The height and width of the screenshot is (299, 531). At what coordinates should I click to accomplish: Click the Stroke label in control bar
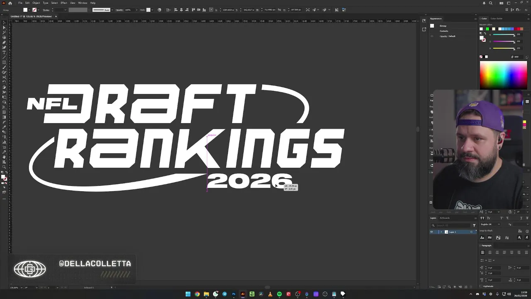coord(46,10)
